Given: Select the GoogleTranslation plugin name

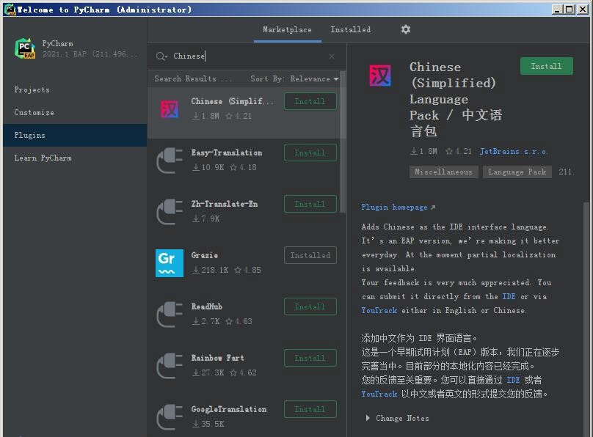Looking at the screenshot, I should coord(229,409).
